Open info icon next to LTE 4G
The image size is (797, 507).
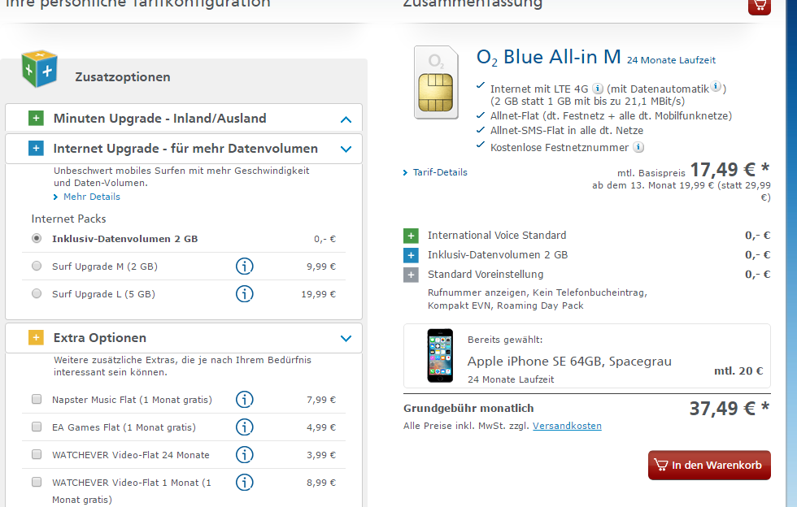point(598,89)
